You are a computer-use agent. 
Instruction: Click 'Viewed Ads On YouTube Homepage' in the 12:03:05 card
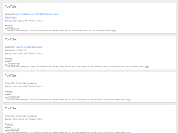(x=21, y=83)
